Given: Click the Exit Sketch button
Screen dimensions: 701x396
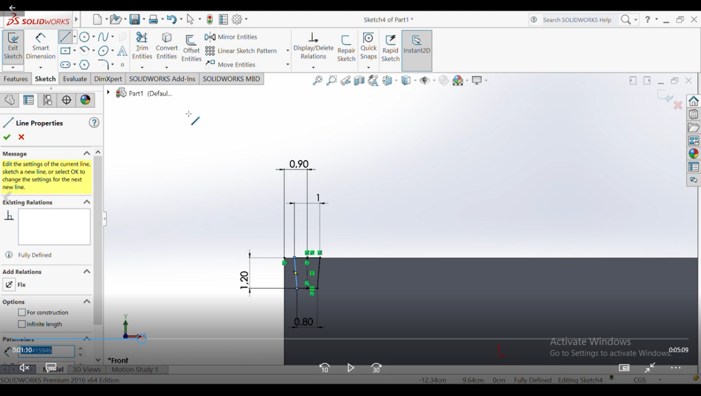Looking at the screenshot, I should pos(13,46).
